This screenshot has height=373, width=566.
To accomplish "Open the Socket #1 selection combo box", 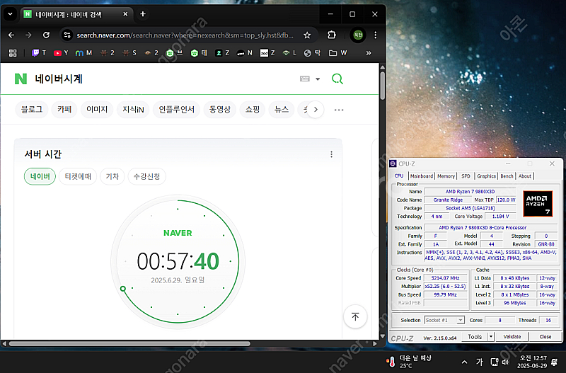I will 444,321.
